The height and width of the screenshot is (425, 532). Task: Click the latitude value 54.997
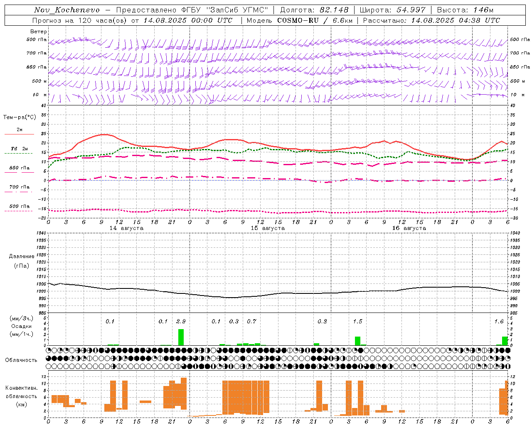(x=411, y=10)
